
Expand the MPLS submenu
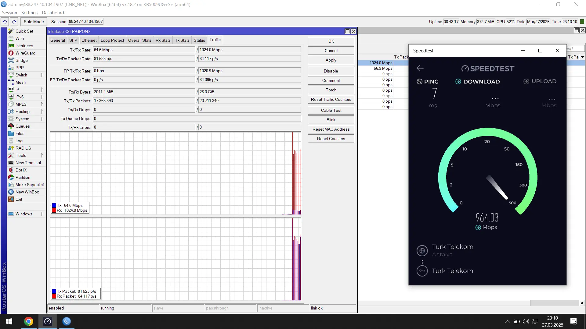[42, 104]
